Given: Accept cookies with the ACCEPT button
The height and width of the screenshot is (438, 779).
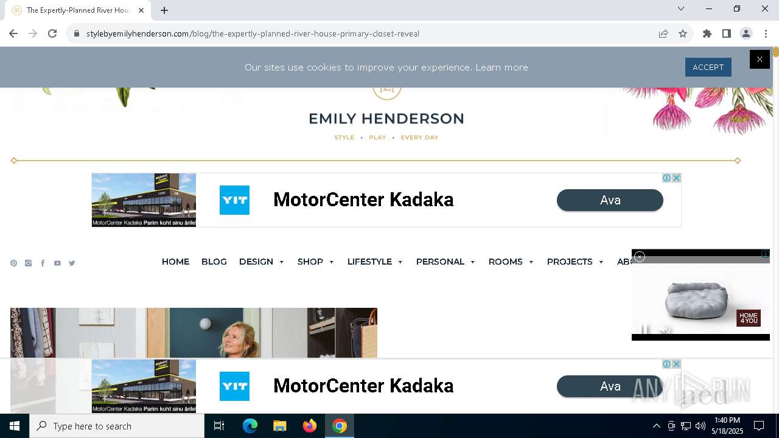Looking at the screenshot, I should tap(708, 68).
